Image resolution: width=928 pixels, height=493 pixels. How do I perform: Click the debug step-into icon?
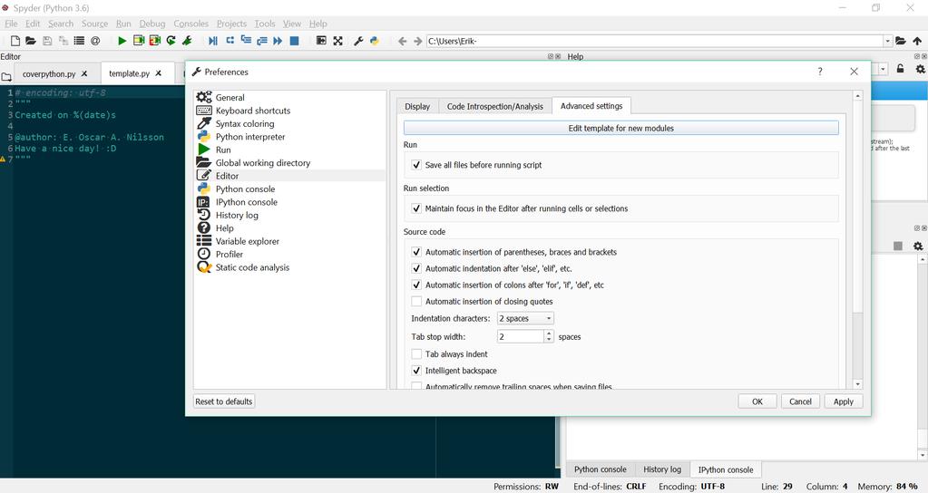(246, 41)
